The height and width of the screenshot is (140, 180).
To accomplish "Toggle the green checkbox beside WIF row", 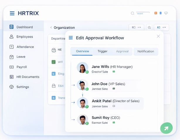I will [53, 62].
